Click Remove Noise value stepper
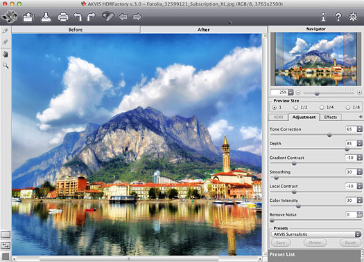Viewport: 364px width, 262px height. [359, 214]
